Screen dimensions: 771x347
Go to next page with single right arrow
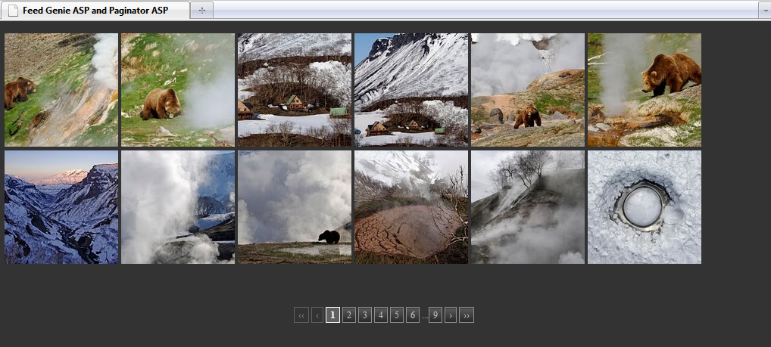[451, 315]
